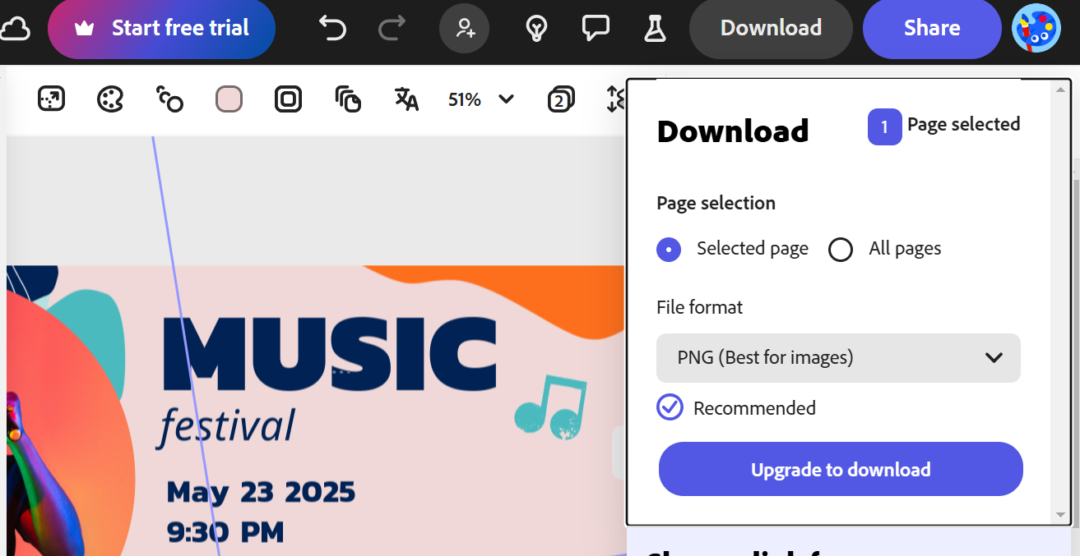Select the 'Selected page' radio option
Image resolution: width=1080 pixels, height=556 pixels.
669,249
